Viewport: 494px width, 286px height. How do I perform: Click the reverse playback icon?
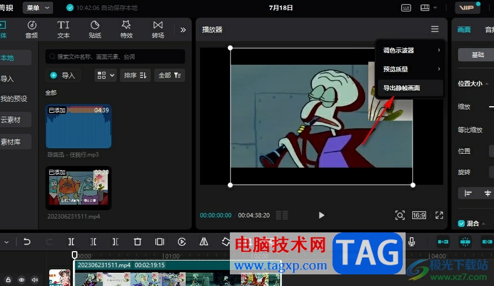pyautogui.click(x=181, y=242)
